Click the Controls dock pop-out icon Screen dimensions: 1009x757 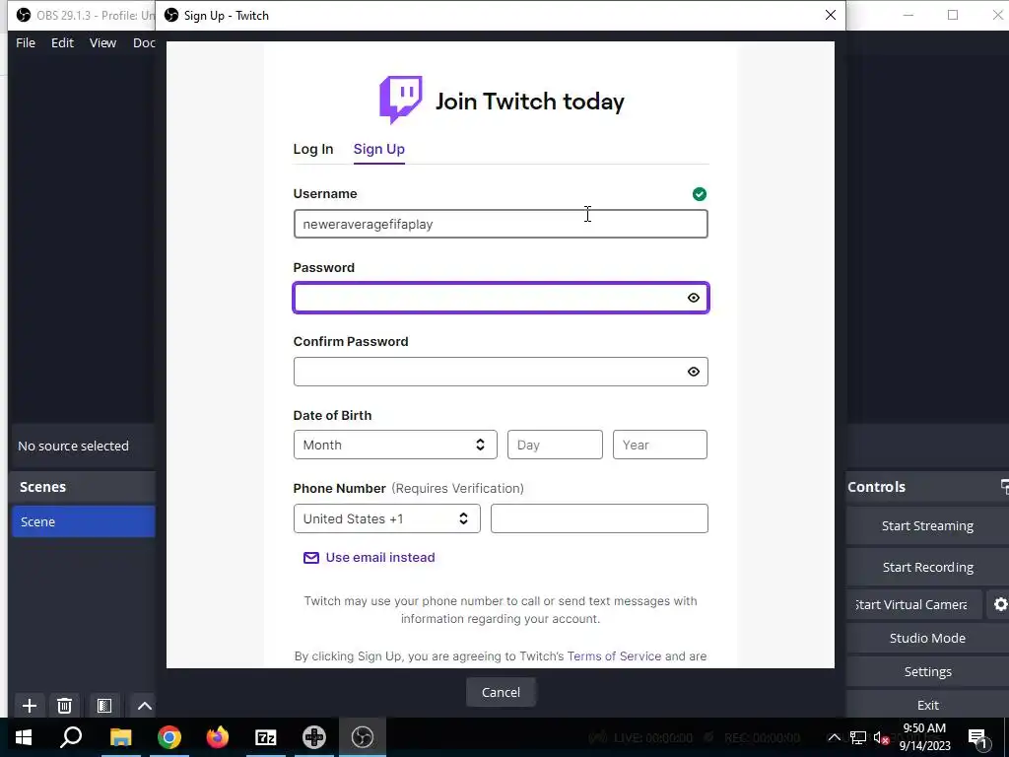point(1004,487)
